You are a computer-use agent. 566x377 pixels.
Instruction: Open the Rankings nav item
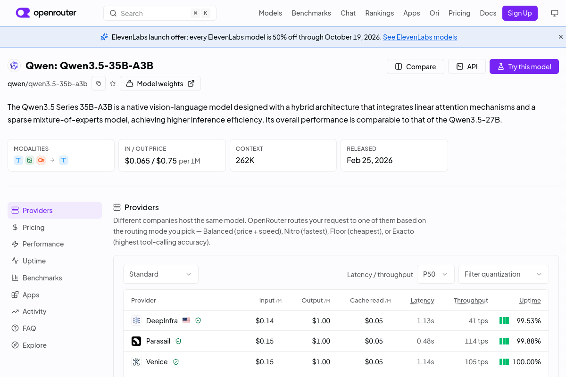pyautogui.click(x=379, y=13)
